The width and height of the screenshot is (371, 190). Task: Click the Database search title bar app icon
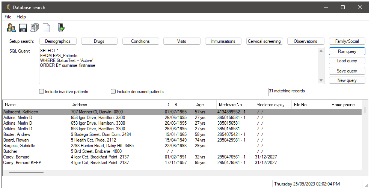[8, 8]
